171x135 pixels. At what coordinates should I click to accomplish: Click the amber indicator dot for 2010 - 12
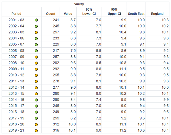pyautogui.click(x=36, y=75)
